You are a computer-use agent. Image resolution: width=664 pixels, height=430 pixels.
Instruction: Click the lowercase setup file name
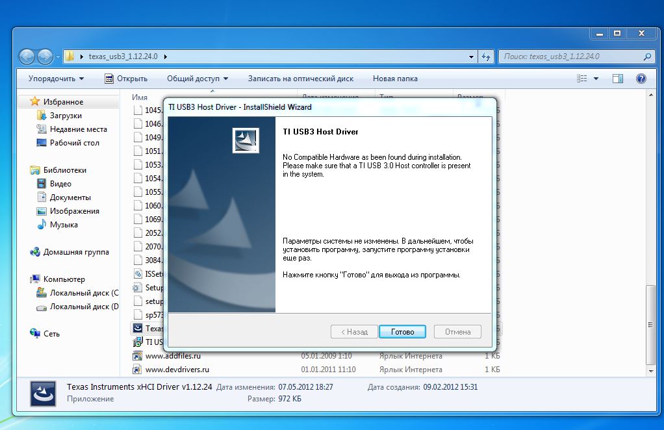[154, 301]
